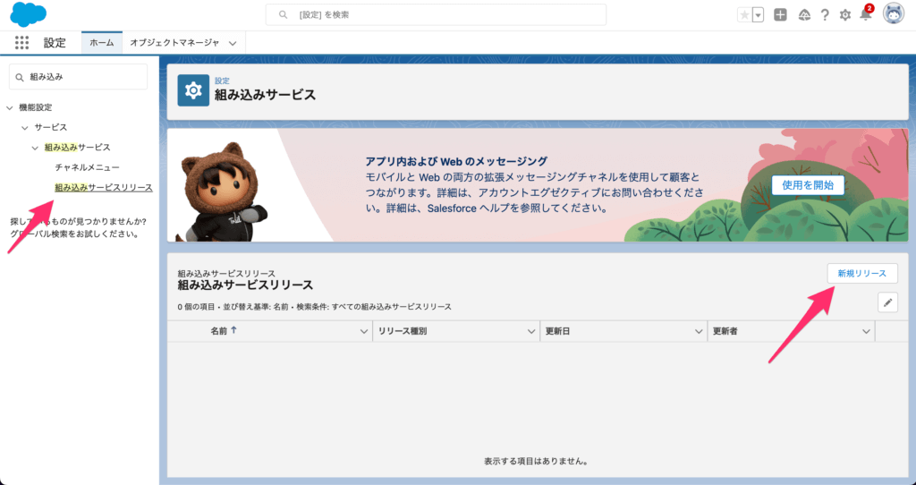Sort by the 名前 column header
The width and height of the screenshot is (916, 485).
click(x=218, y=331)
